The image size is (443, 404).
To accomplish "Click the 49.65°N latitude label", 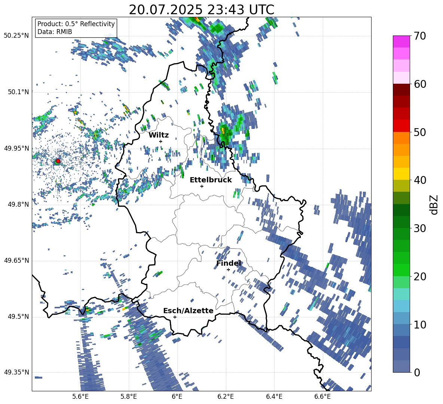I will (16, 260).
